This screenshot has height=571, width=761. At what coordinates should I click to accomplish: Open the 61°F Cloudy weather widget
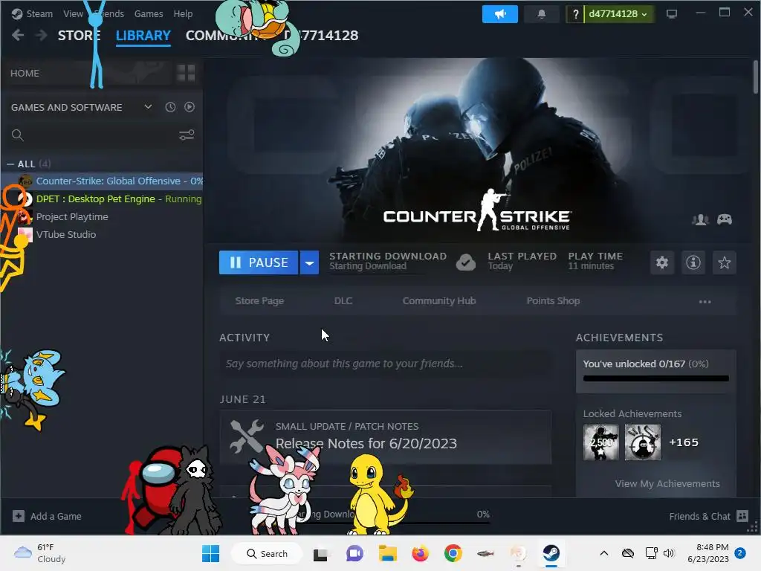tap(40, 553)
